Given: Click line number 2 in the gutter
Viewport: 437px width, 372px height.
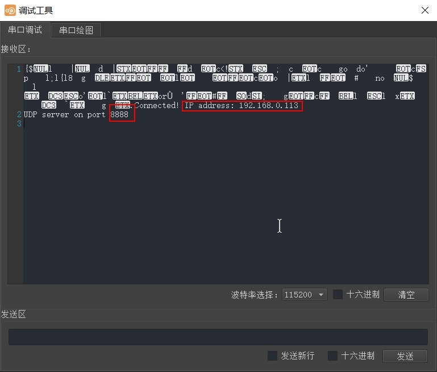Looking at the screenshot, I should [19, 115].
